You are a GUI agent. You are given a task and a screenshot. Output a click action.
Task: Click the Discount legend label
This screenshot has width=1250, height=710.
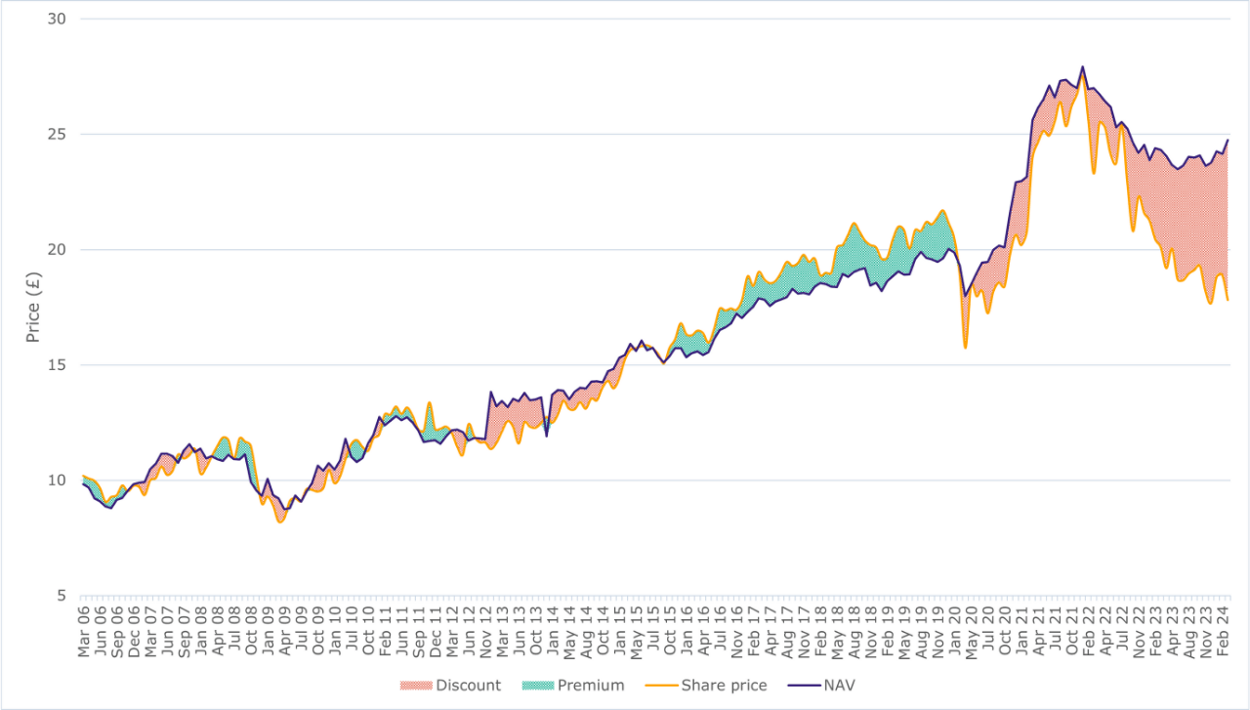tap(469, 686)
